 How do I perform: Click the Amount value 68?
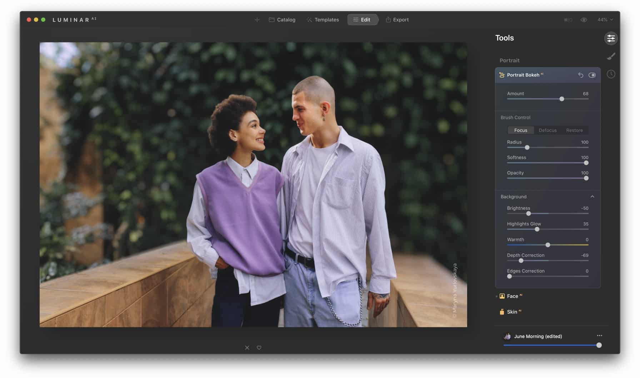pos(586,94)
